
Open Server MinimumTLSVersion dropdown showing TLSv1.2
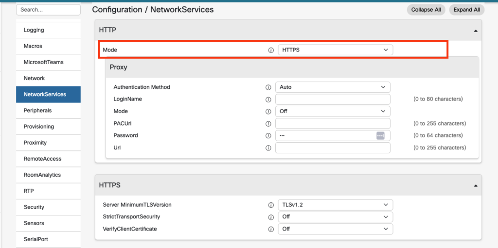click(x=336, y=205)
